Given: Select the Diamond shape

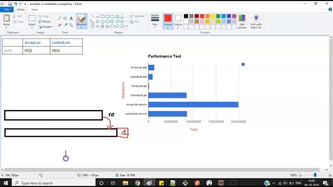Looking at the screenshot, I should 97,21.
